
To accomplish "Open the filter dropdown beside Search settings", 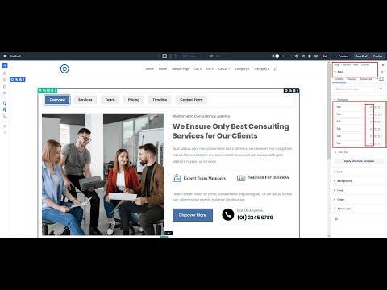I will pyautogui.click(x=381, y=89).
